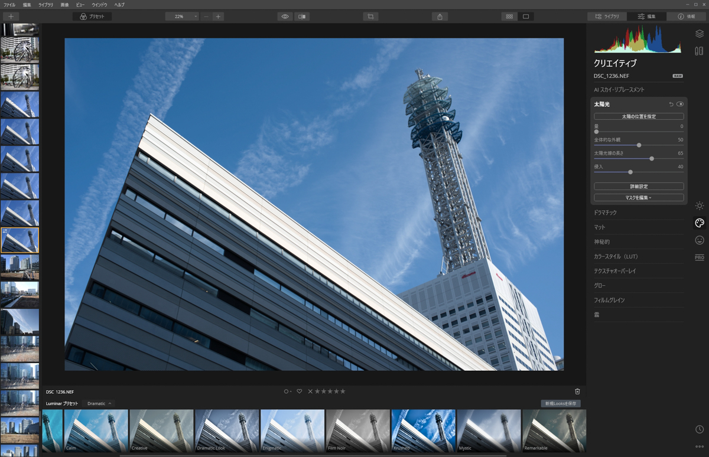Toggle the eye quick preview button
The height and width of the screenshot is (457, 709).
point(285,17)
